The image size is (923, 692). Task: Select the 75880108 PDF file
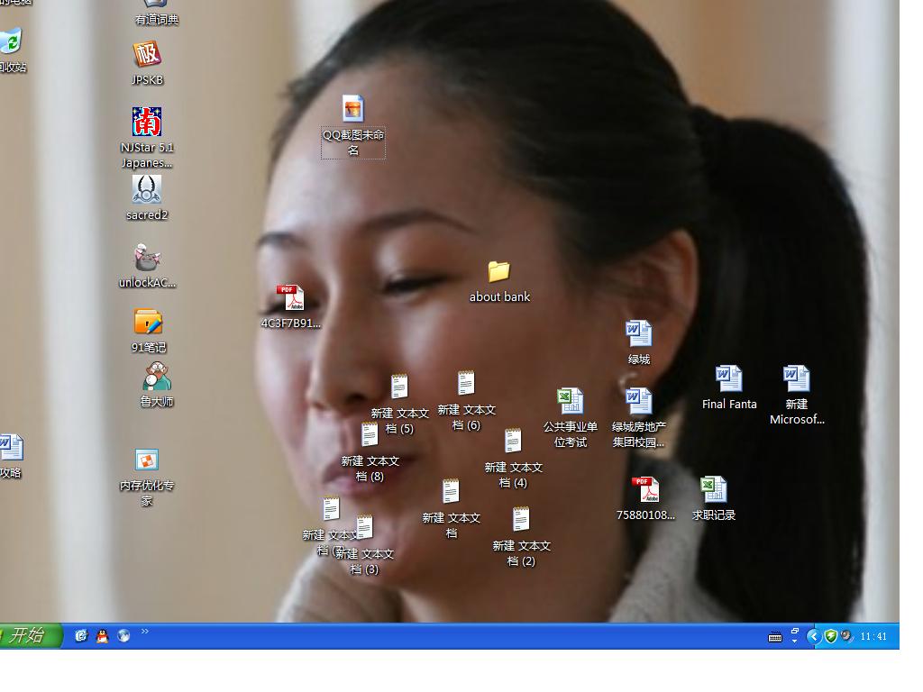coord(645,490)
